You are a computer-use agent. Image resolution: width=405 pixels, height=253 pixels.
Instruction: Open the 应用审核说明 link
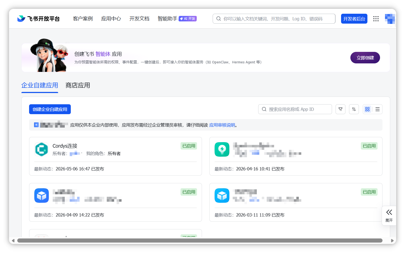[x=222, y=125]
